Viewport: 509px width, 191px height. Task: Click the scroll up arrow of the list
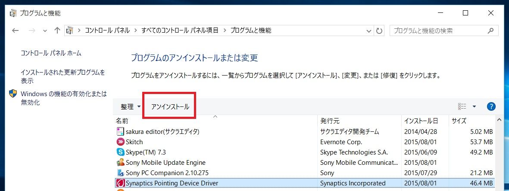click(500, 120)
